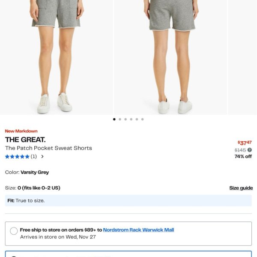
Task: Click the five blue star rating
Action: click(x=17, y=156)
